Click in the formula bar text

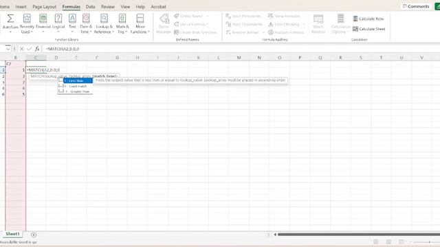coord(63,49)
